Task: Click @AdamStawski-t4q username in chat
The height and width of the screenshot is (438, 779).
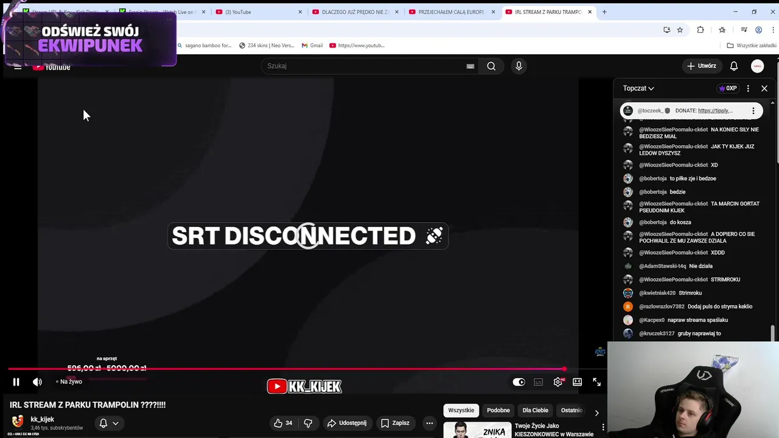Action: (x=663, y=266)
